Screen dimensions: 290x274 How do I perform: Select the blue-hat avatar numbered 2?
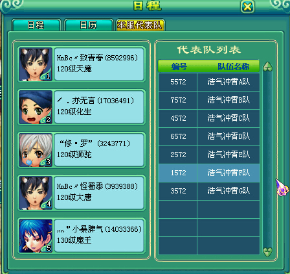coord(36,107)
